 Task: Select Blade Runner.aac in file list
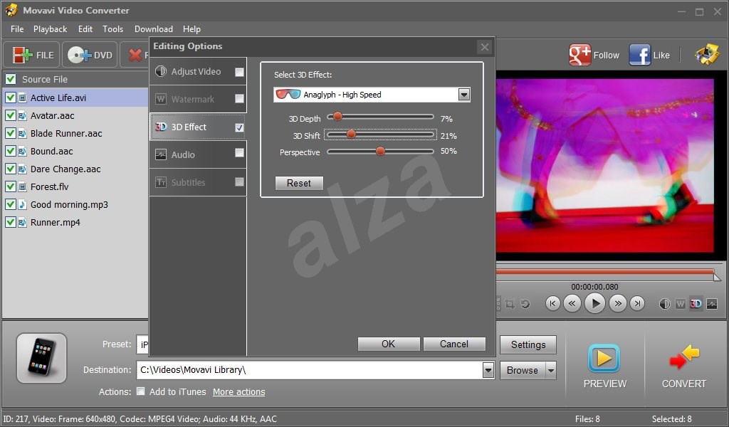click(66, 133)
